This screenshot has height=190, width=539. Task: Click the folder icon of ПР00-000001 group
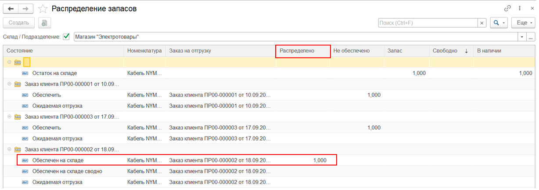18,84
